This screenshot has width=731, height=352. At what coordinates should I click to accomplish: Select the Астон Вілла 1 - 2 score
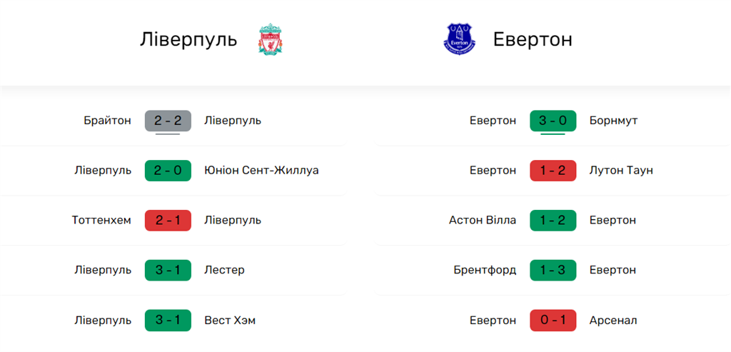point(553,221)
